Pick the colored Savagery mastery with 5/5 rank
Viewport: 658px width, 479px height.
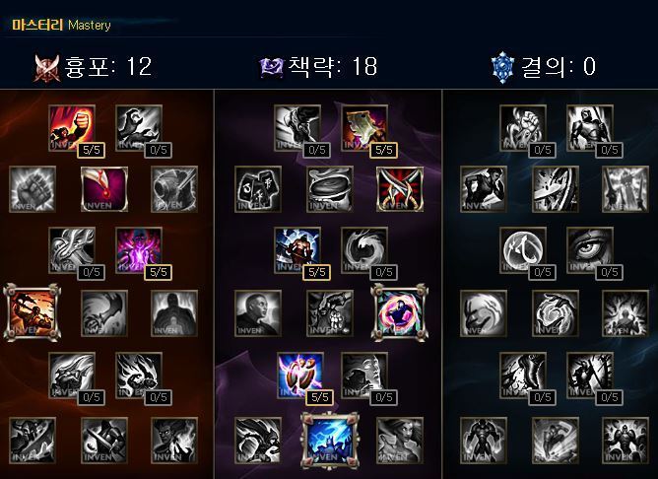[x=364, y=127]
